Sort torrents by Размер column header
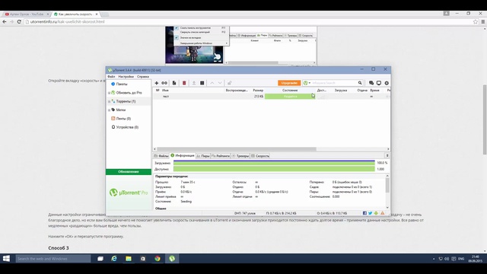 point(258,90)
